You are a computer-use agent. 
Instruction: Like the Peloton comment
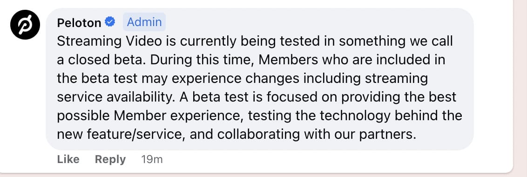pos(68,159)
